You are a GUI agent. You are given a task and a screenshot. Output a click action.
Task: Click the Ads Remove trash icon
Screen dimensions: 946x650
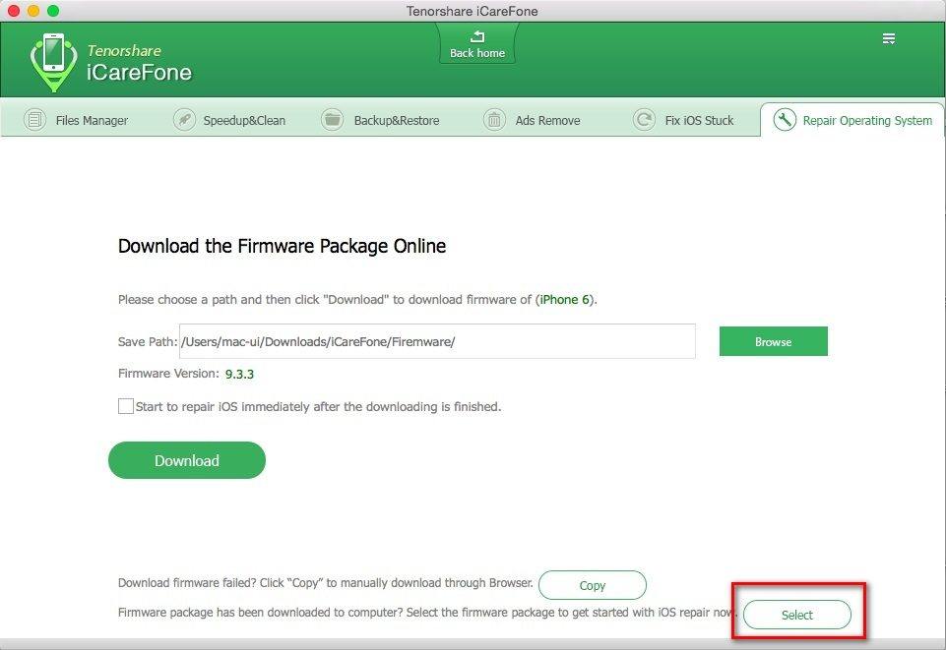point(494,119)
